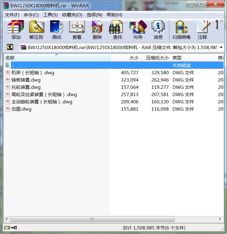
Task: Go up one folder level button
Action: click(x=10, y=47)
